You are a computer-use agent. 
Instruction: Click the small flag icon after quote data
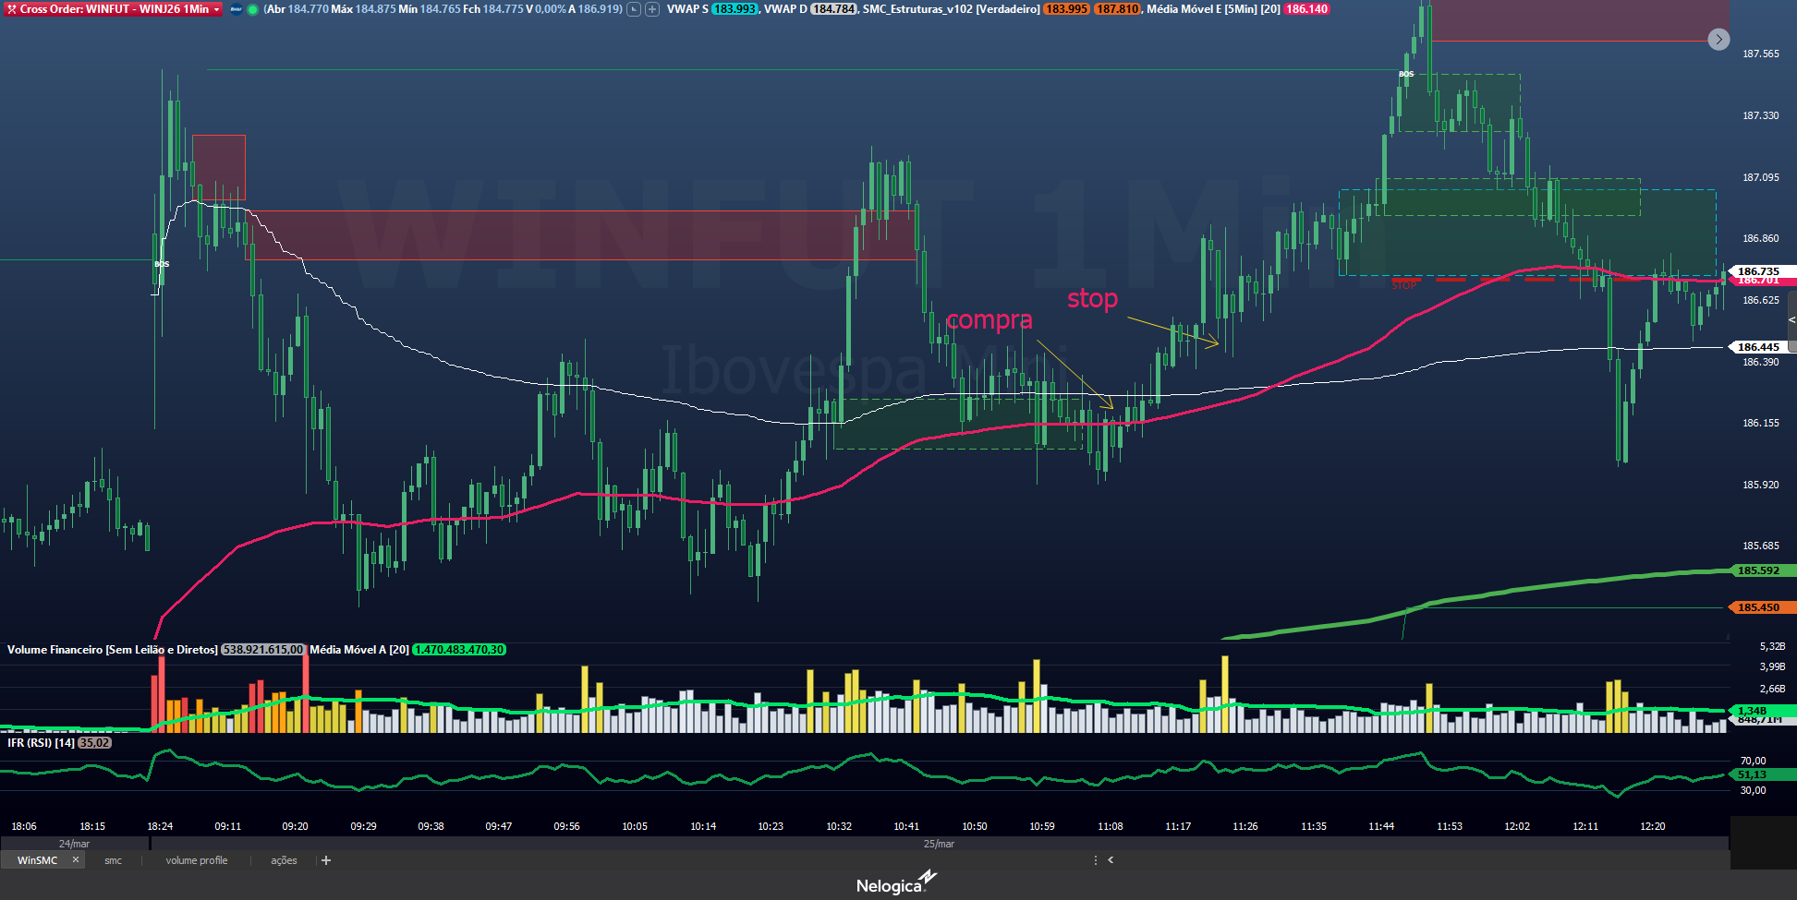point(634,9)
